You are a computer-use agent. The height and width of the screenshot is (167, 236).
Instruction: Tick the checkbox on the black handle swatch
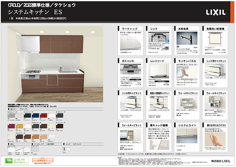pos(17,148)
